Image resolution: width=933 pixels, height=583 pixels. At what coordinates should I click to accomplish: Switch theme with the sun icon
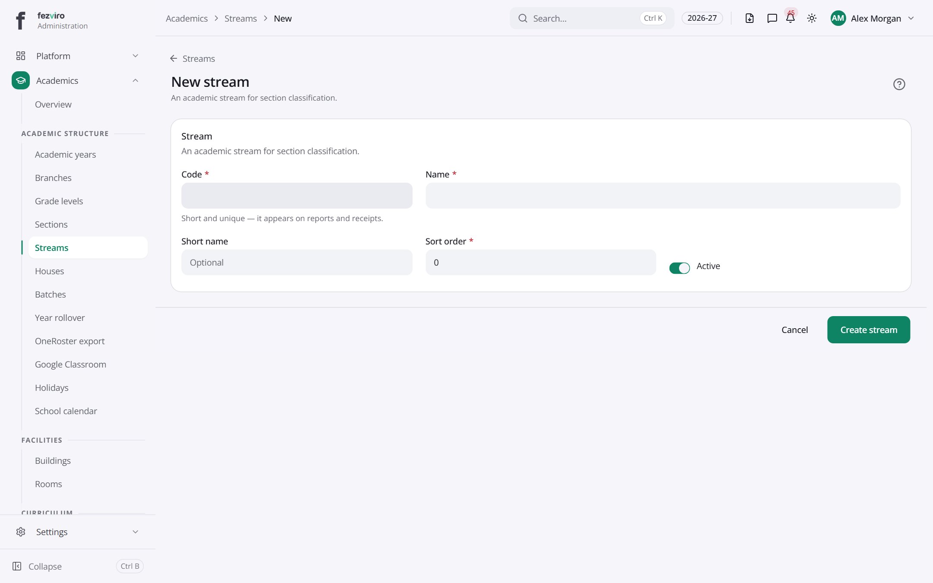[812, 18]
